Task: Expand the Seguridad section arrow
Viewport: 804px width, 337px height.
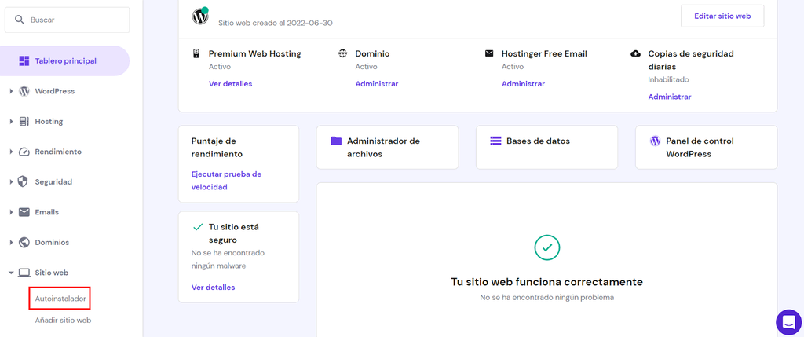Action: coord(11,182)
